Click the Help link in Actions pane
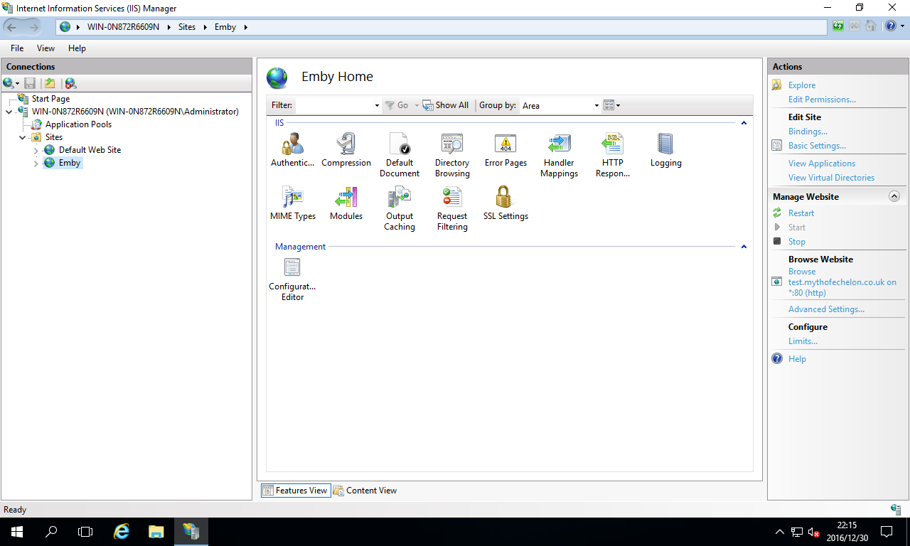The image size is (910, 546). (x=797, y=359)
